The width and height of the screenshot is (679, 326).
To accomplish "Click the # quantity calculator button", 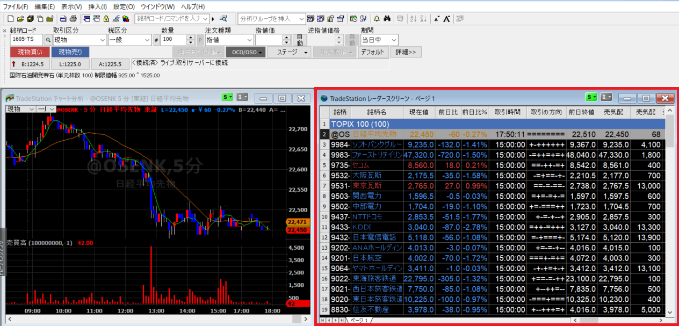I will [156, 40].
